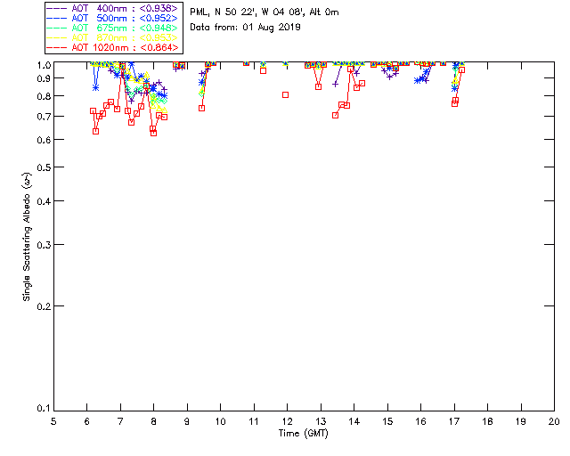
Task: Click the Time (GMT) axis title
Action: point(303,434)
